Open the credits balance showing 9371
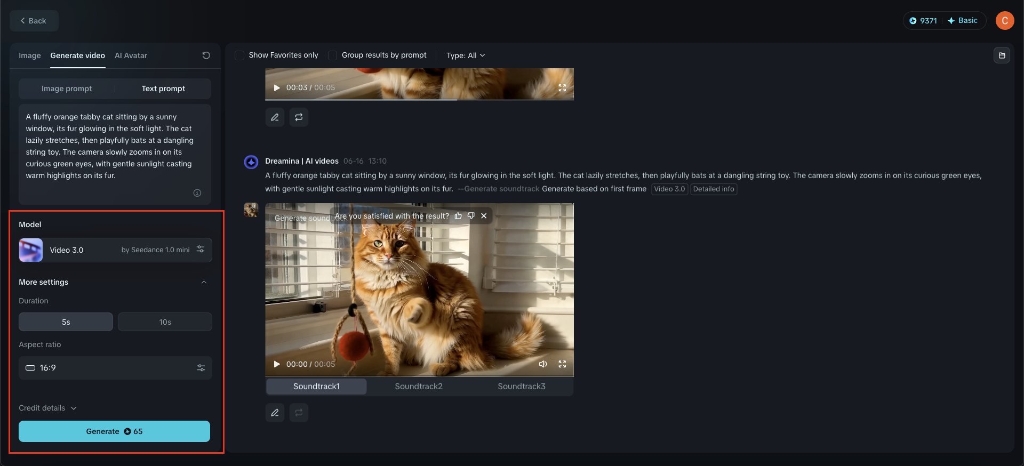This screenshot has width=1024, height=466. tap(923, 21)
